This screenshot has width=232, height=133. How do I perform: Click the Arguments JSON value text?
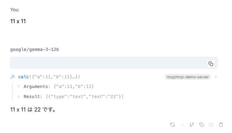[74, 86]
